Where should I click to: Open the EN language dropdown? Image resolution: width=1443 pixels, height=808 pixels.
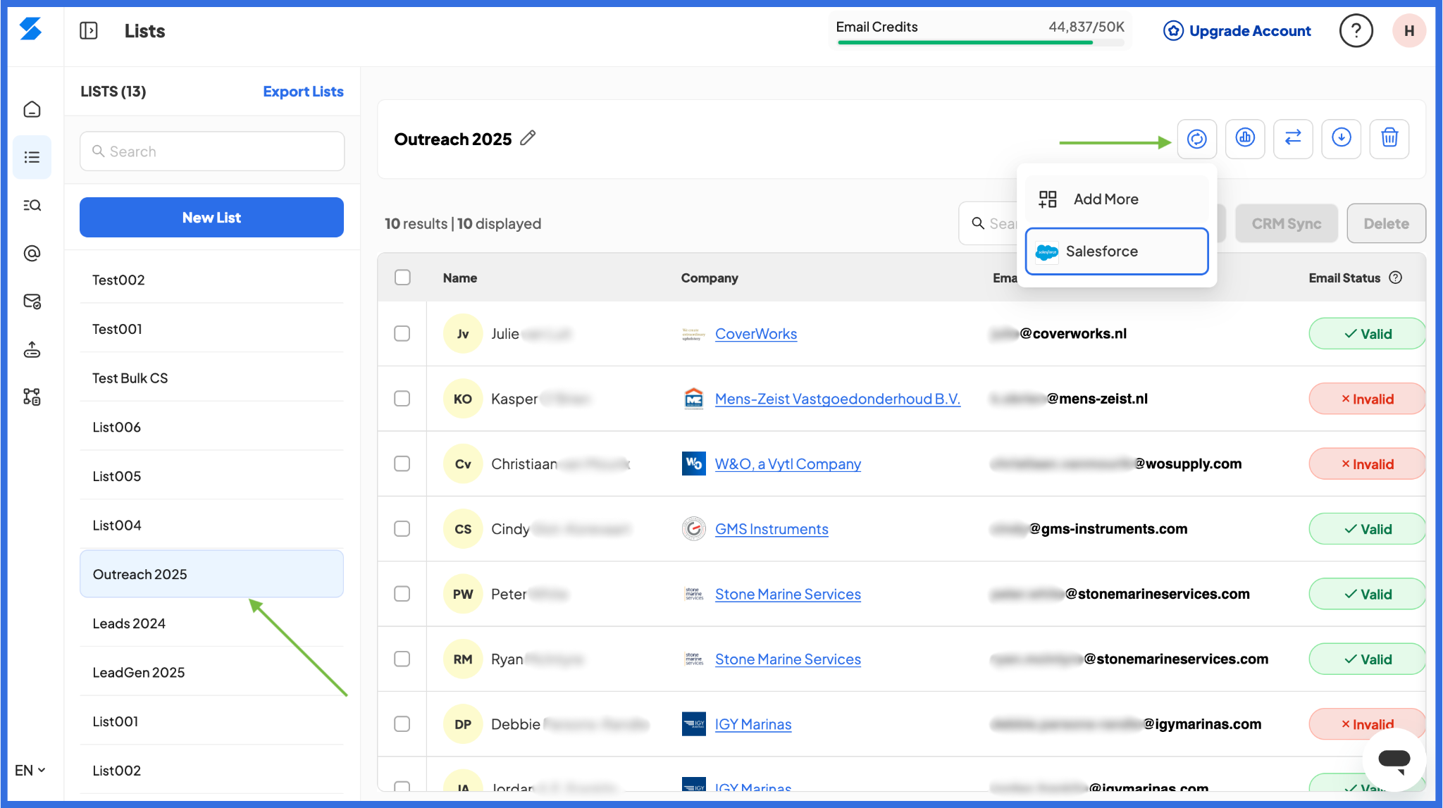coord(30,770)
